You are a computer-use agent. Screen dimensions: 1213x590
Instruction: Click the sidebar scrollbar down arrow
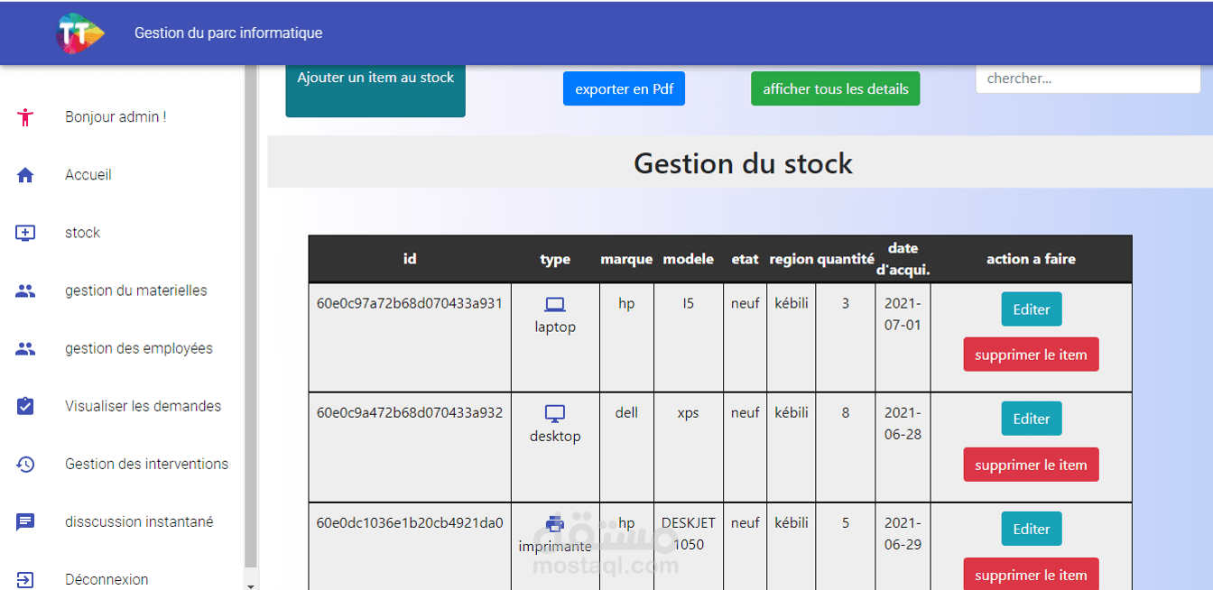251,585
